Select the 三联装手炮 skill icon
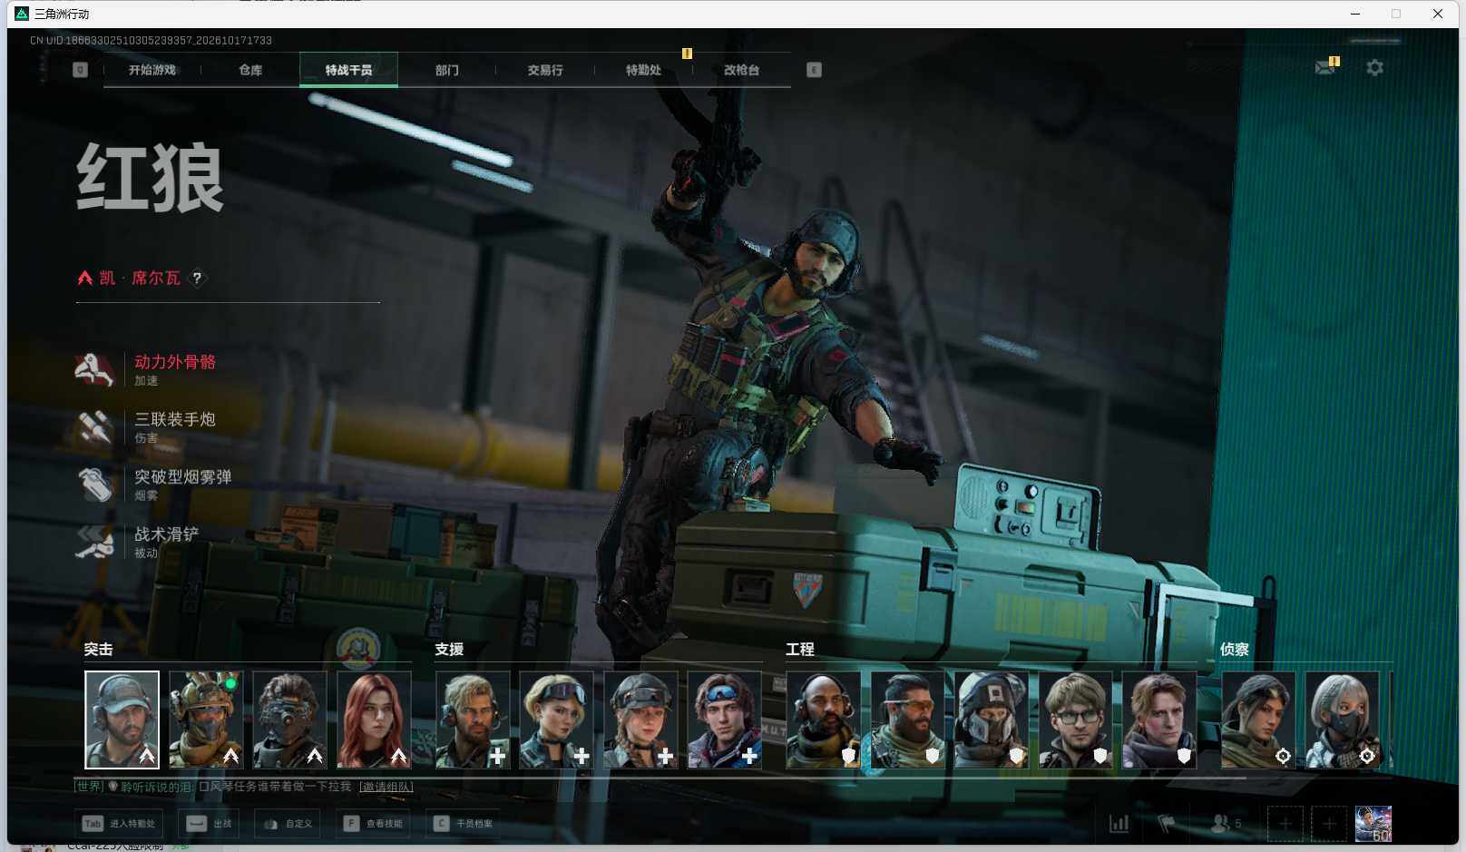This screenshot has height=852, width=1466. click(94, 426)
